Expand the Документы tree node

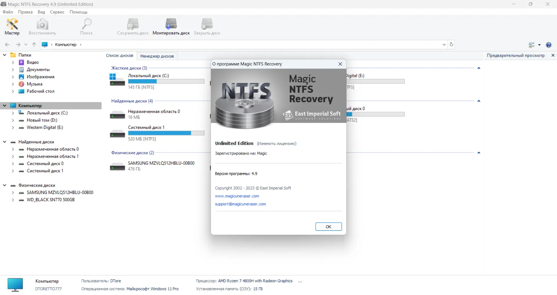tap(13, 69)
